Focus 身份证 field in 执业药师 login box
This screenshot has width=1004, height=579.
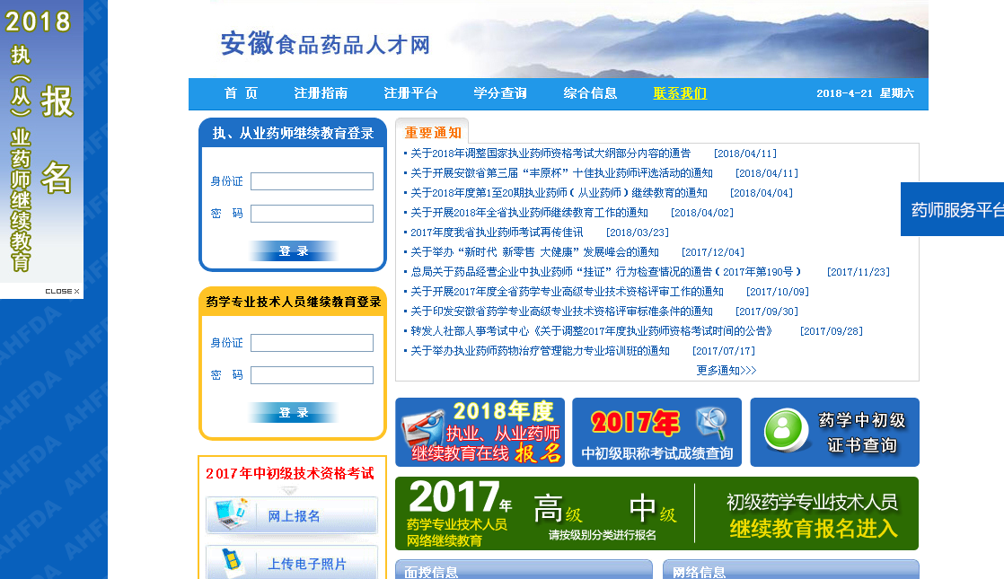click(x=312, y=181)
